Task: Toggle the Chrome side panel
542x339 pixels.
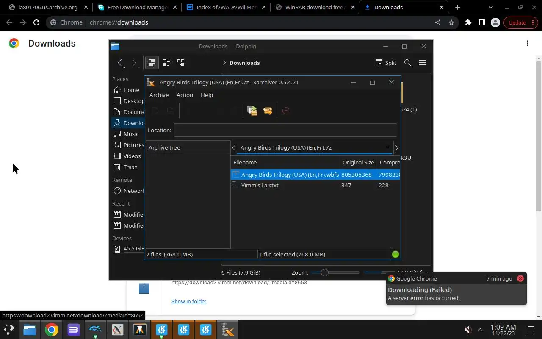Action: coord(482,22)
